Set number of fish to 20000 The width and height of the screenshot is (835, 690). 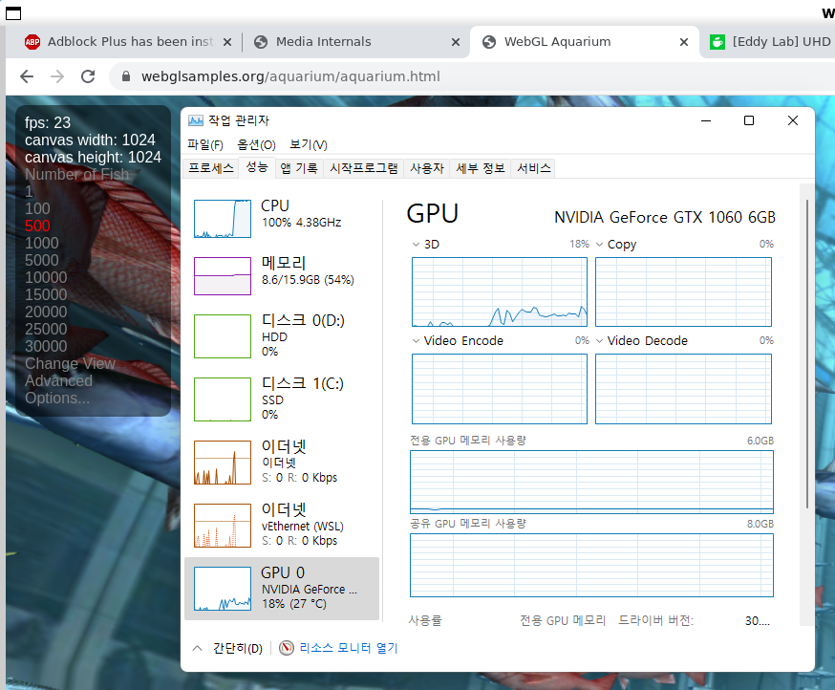pos(46,312)
